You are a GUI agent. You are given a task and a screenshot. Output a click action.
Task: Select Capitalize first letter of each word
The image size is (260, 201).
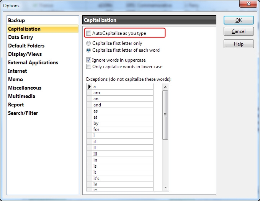[x=89, y=50]
